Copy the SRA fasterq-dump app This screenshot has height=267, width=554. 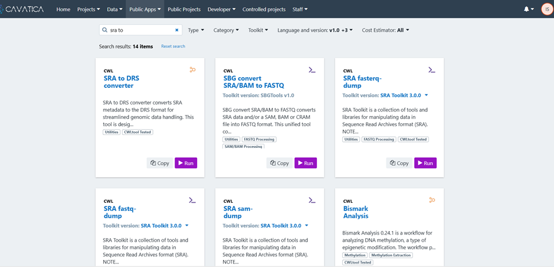coord(399,163)
